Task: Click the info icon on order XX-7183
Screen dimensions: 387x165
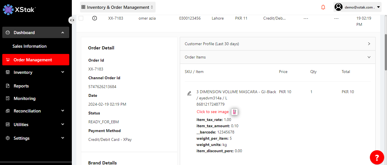Action: [95, 18]
